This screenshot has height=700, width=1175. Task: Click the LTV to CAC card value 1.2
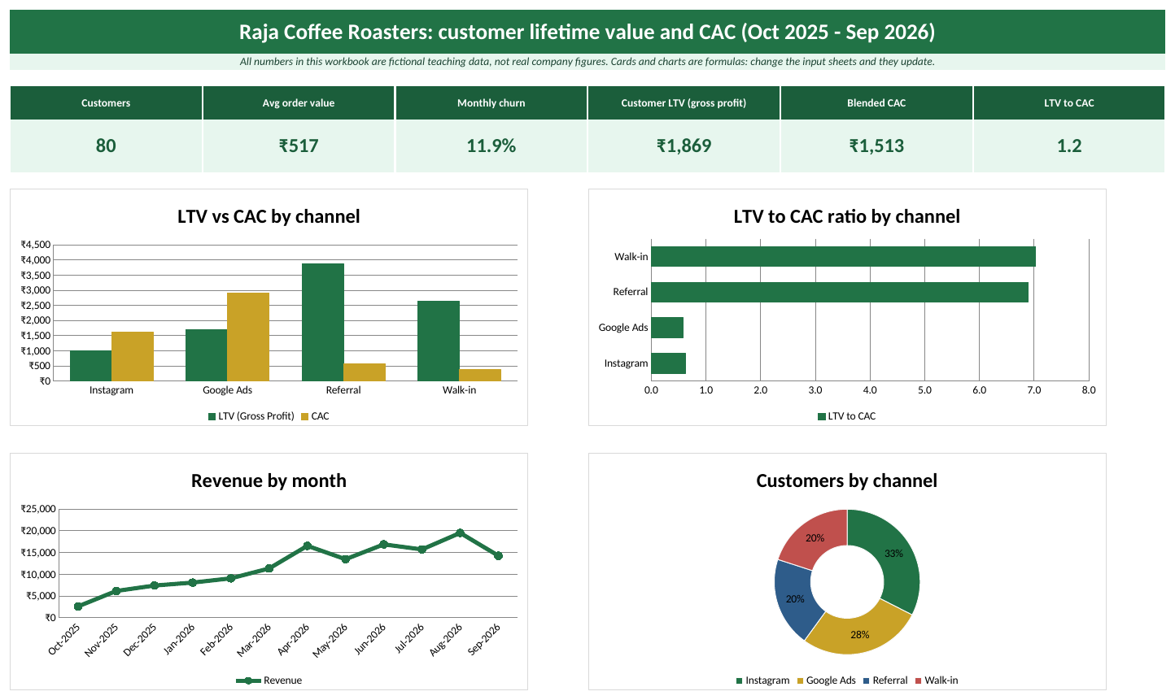tap(1069, 146)
